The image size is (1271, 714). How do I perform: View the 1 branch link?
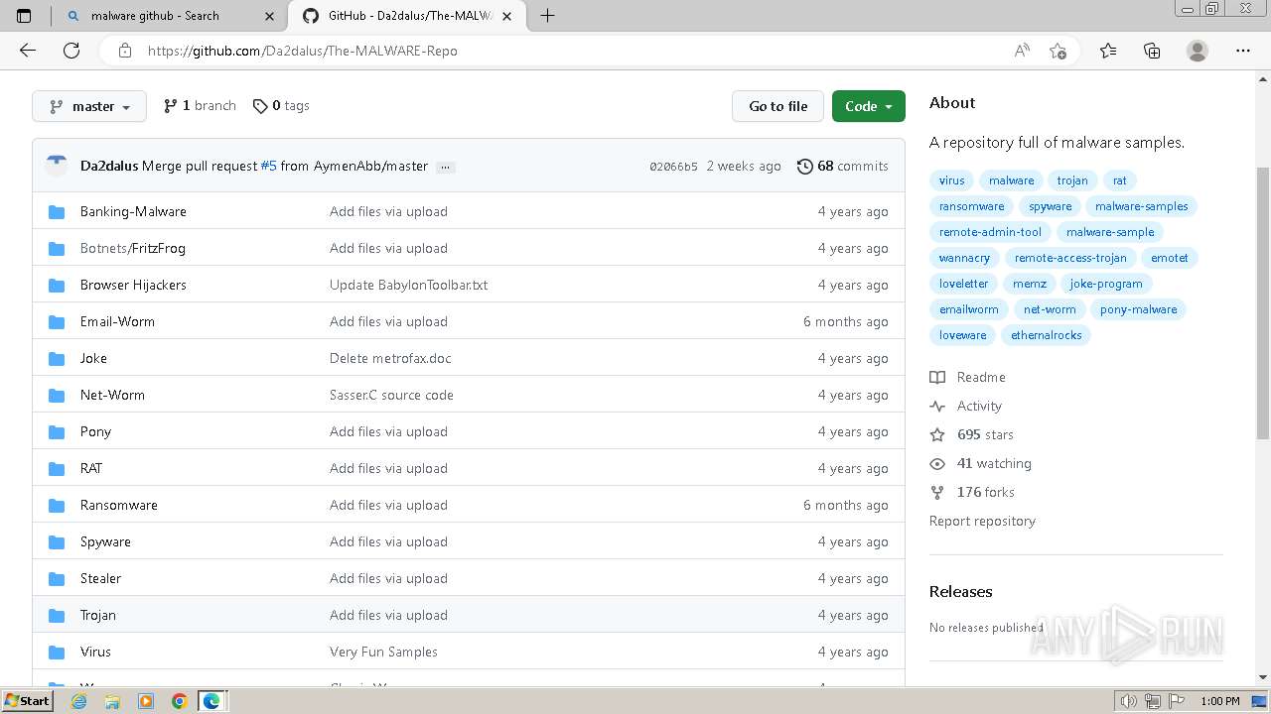tap(200, 105)
